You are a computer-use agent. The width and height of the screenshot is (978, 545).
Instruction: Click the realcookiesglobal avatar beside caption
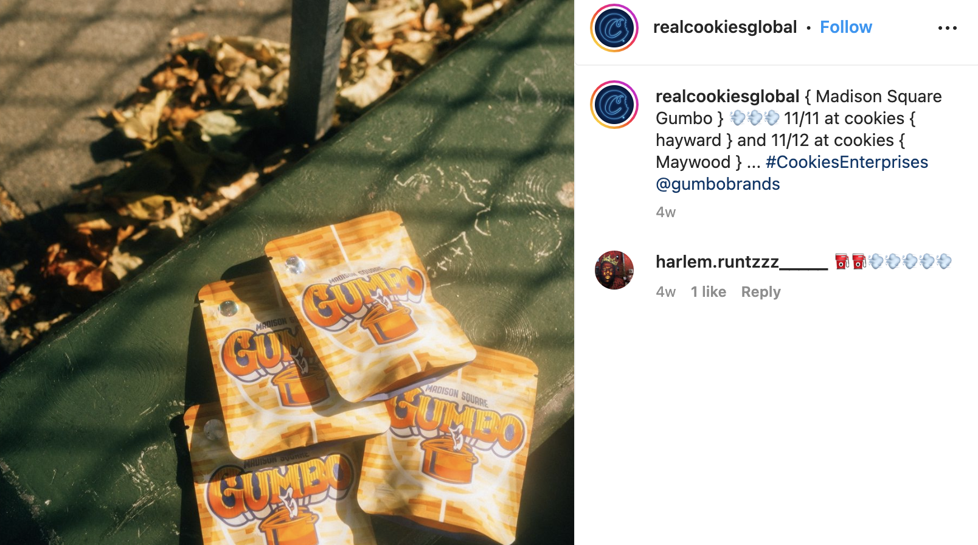[x=614, y=105]
